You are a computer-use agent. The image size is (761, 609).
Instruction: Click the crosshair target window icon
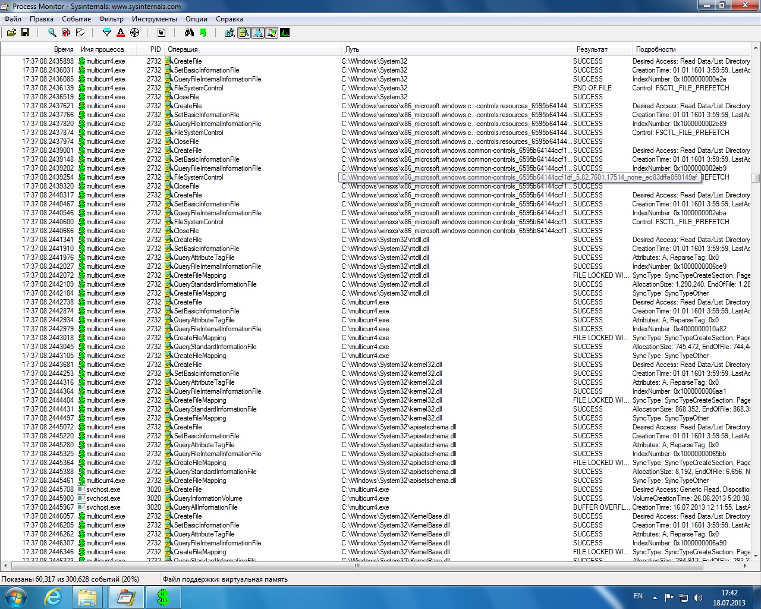[x=135, y=33]
